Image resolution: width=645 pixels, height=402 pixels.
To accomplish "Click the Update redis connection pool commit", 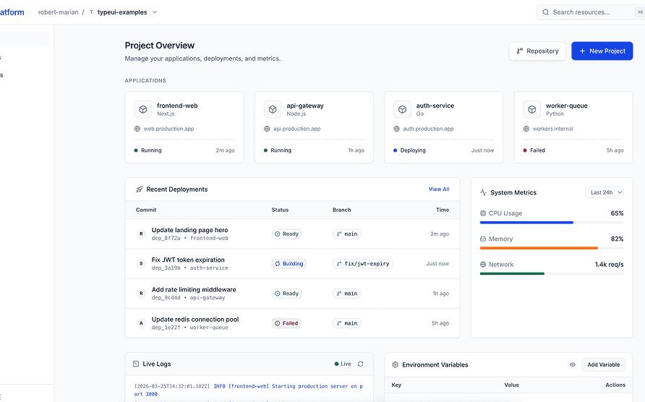I will tap(195, 320).
